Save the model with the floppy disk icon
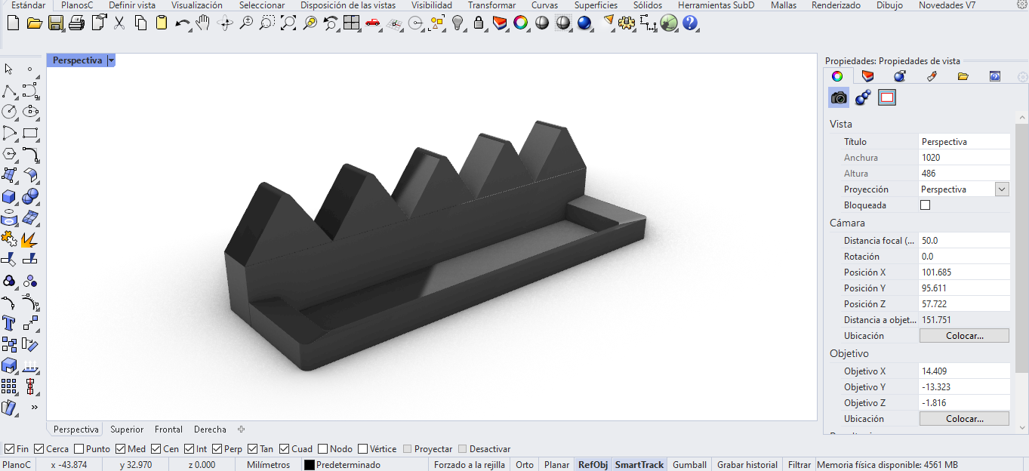Viewport: 1029px width, 471px height. coord(55,23)
